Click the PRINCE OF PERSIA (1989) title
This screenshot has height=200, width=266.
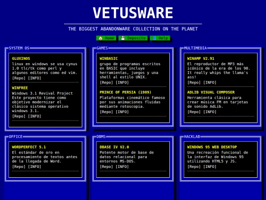click(126, 92)
